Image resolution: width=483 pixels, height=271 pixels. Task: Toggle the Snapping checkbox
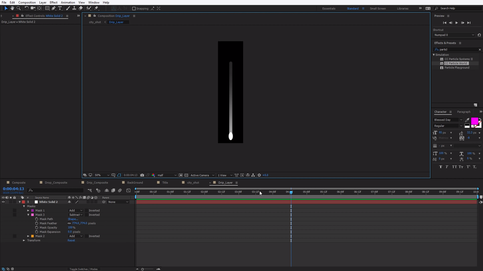pyautogui.click(x=134, y=8)
